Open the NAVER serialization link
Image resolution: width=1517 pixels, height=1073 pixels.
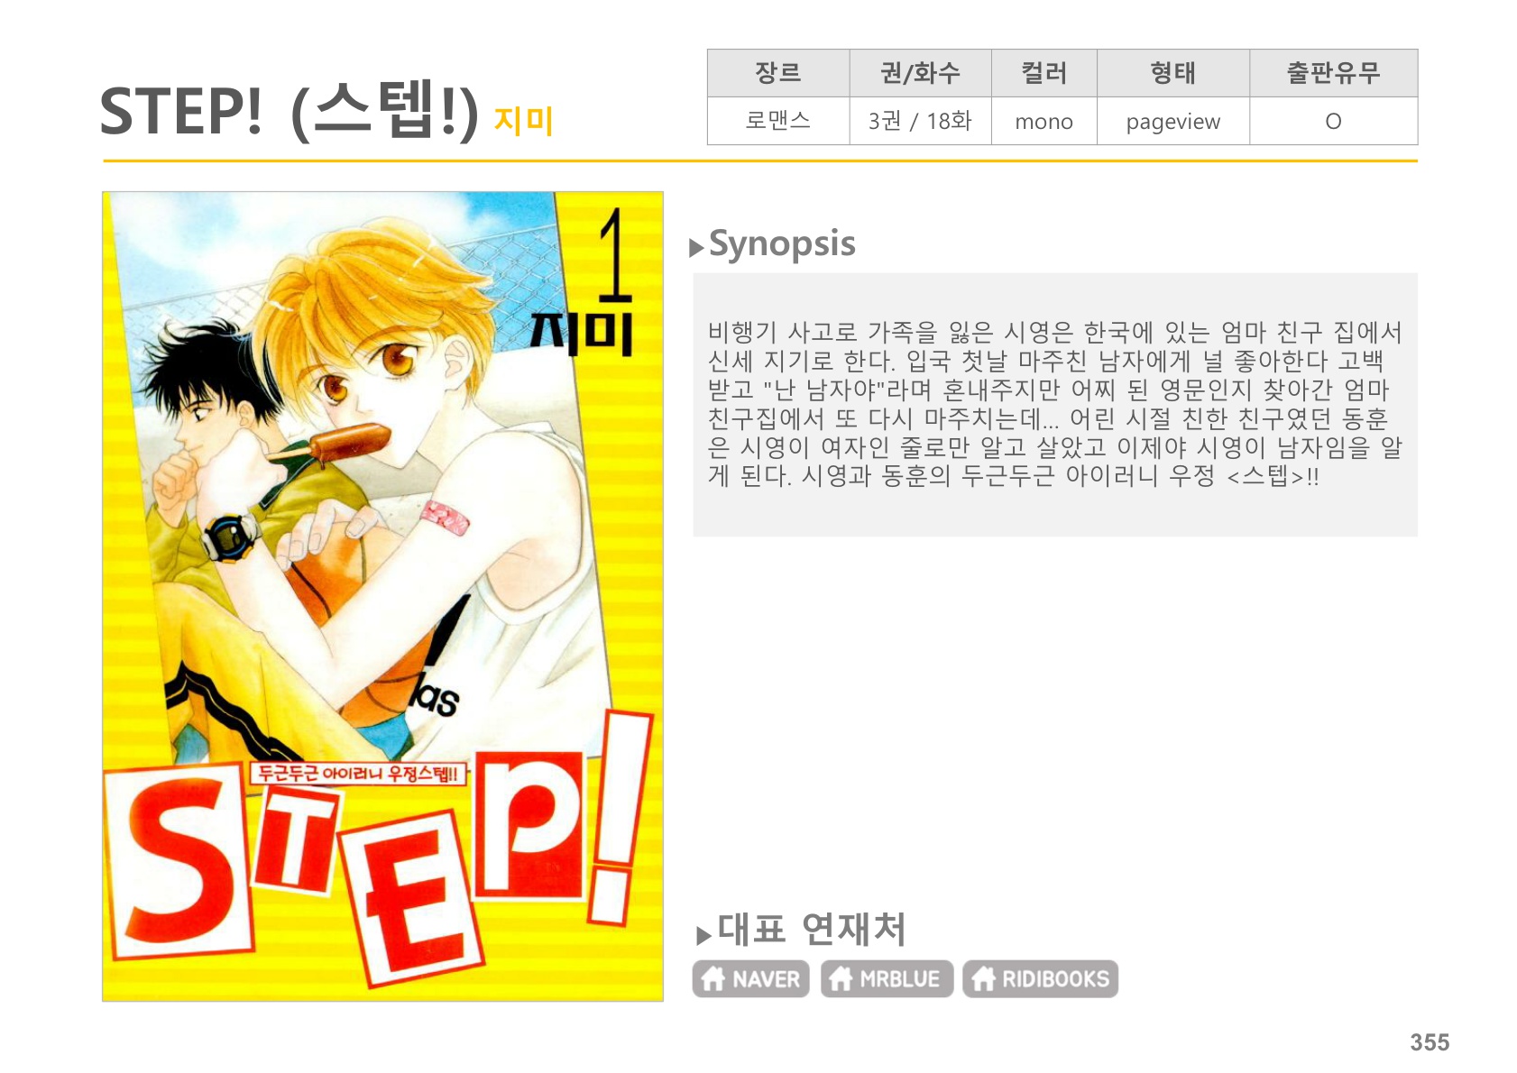[x=750, y=979]
